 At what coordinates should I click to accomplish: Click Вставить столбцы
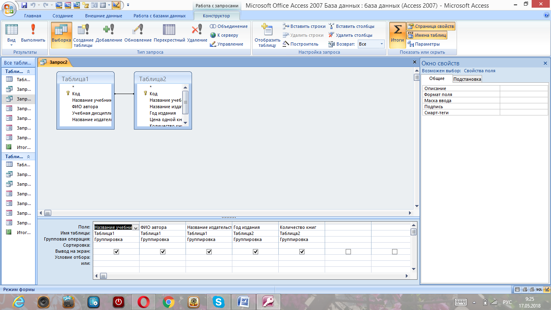351,26
